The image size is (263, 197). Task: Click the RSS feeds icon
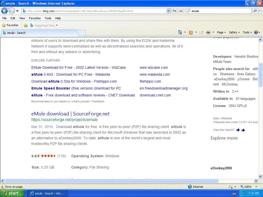tap(191, 32)
